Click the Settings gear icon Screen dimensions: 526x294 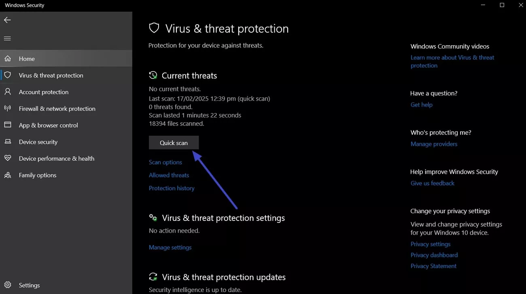point(7,285)
